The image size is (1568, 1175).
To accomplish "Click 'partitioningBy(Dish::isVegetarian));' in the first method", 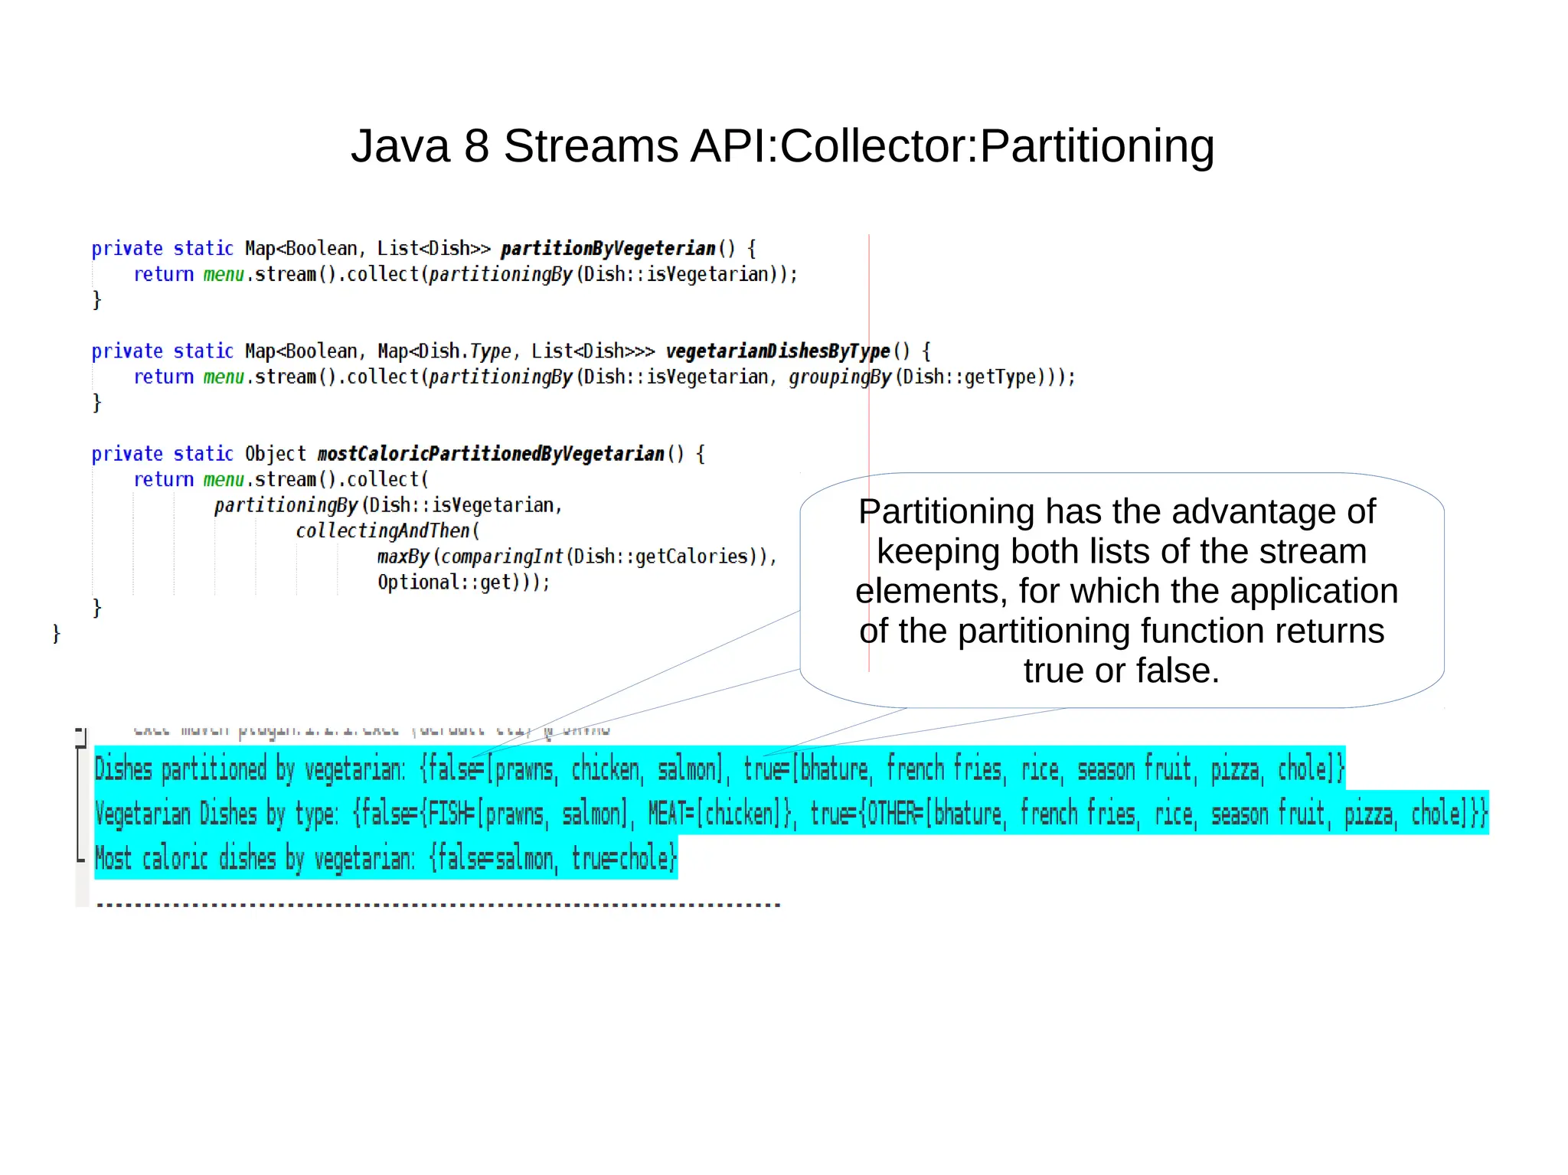I will tap(613, 274).
